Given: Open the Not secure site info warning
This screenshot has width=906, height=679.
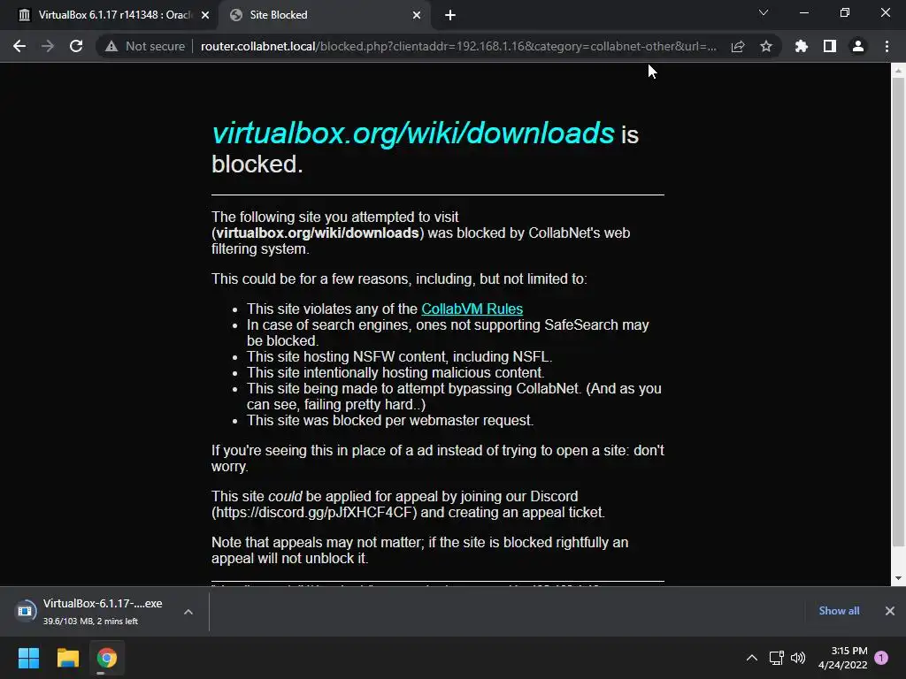Looking at the screenshot, I should [144, 46].
